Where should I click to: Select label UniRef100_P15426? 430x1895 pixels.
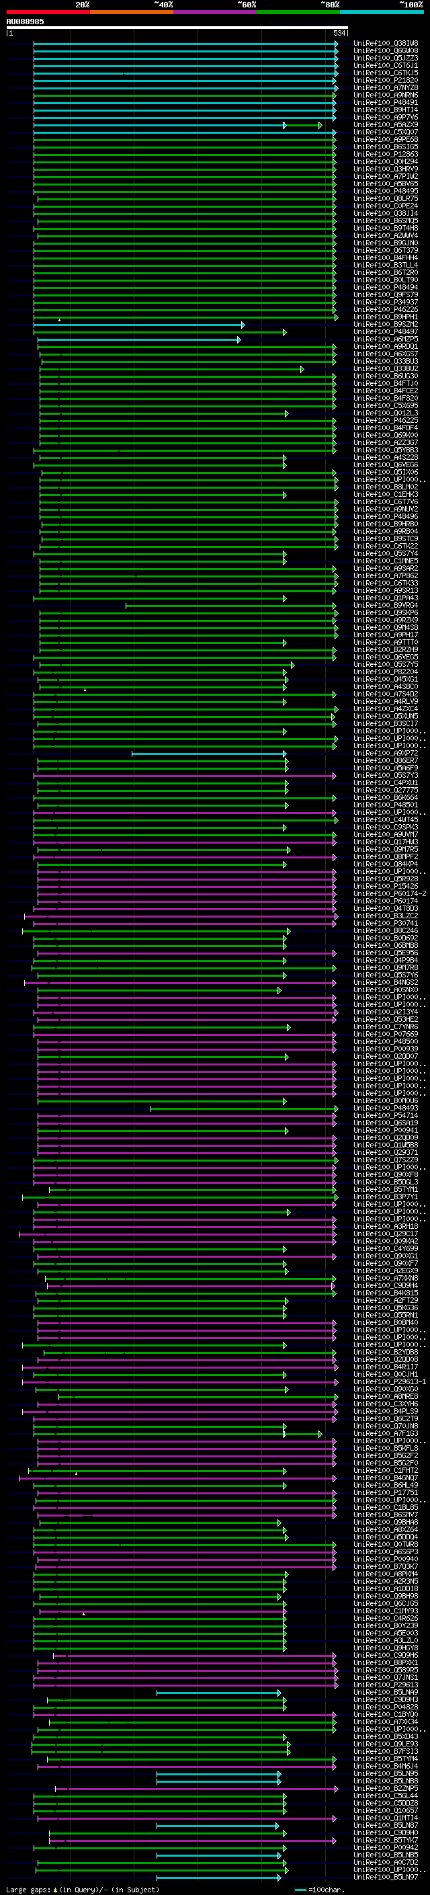tap(386, 887)
